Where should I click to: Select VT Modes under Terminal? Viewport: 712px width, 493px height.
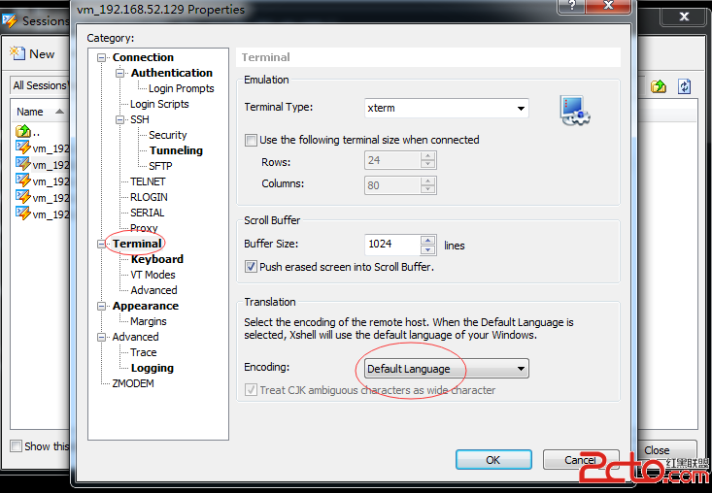pyautogui.click(x=153, y=275)
